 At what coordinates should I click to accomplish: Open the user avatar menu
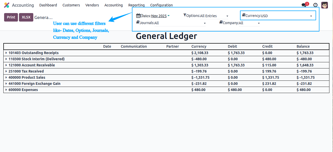pyautogui.click(x=325, y=5)
